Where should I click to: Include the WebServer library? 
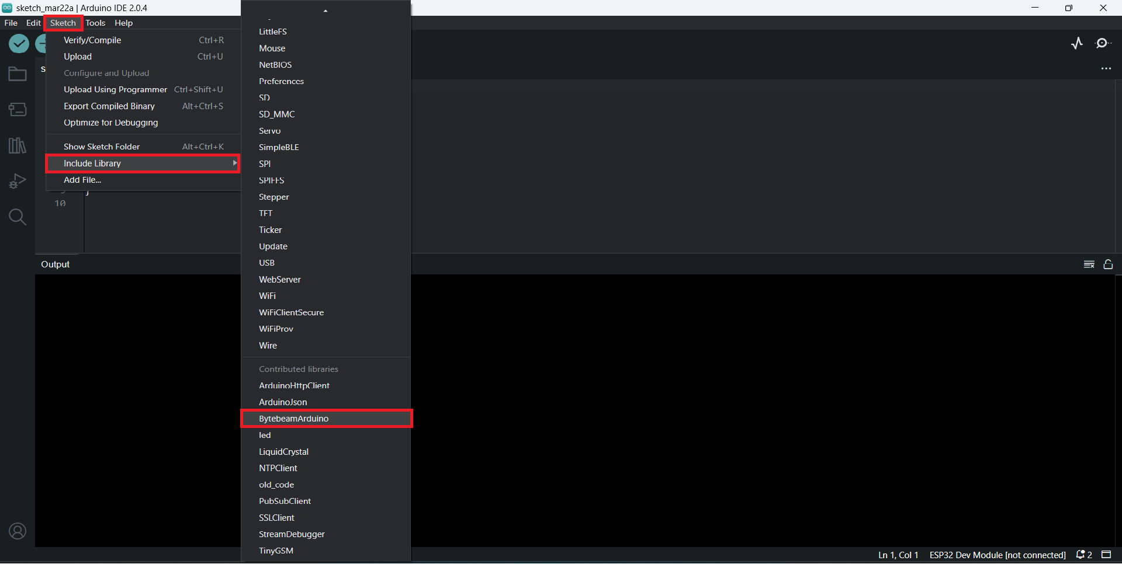[326, 280]
